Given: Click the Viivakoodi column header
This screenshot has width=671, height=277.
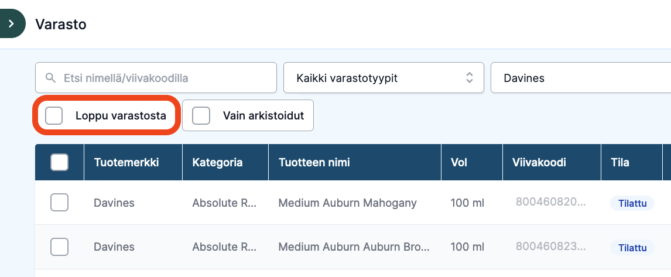Looking at the screenshot, I should tap(539, 162).
